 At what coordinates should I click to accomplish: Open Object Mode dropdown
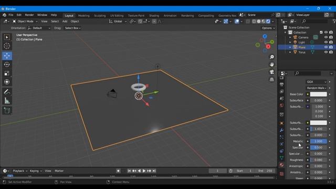pyautogui.click(x=25, y=22)
